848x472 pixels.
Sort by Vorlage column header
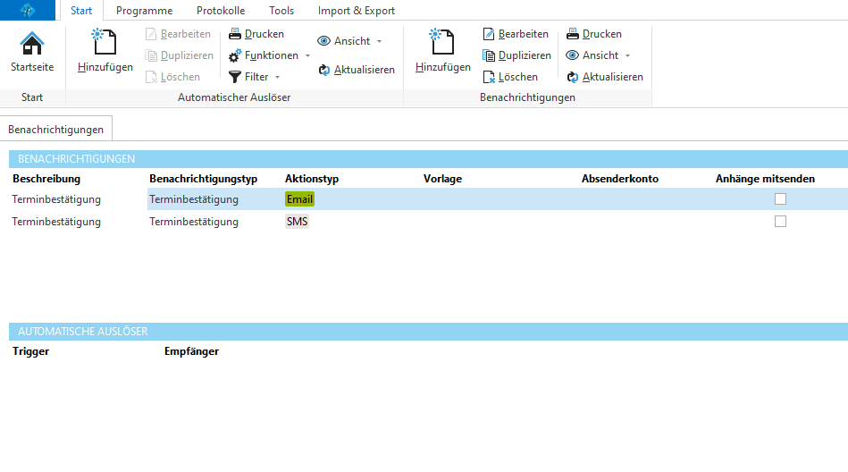442,179
